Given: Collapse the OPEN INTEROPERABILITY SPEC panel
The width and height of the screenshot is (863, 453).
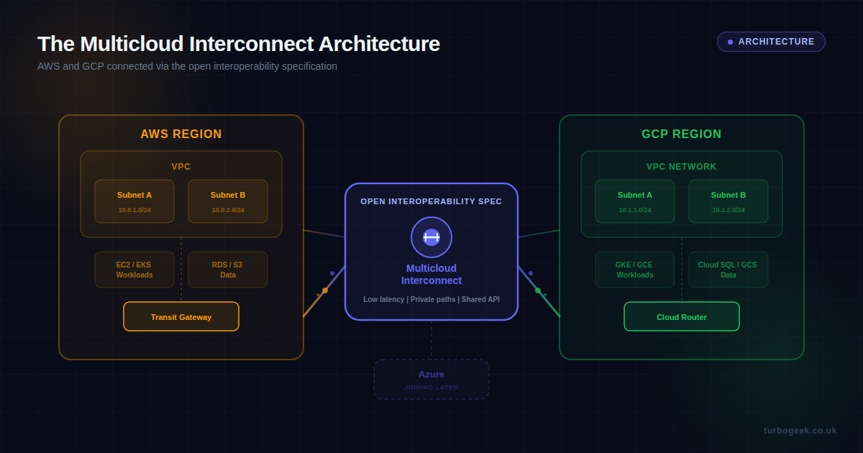Looking at the screenshot, I should click(x=431, y=201).
